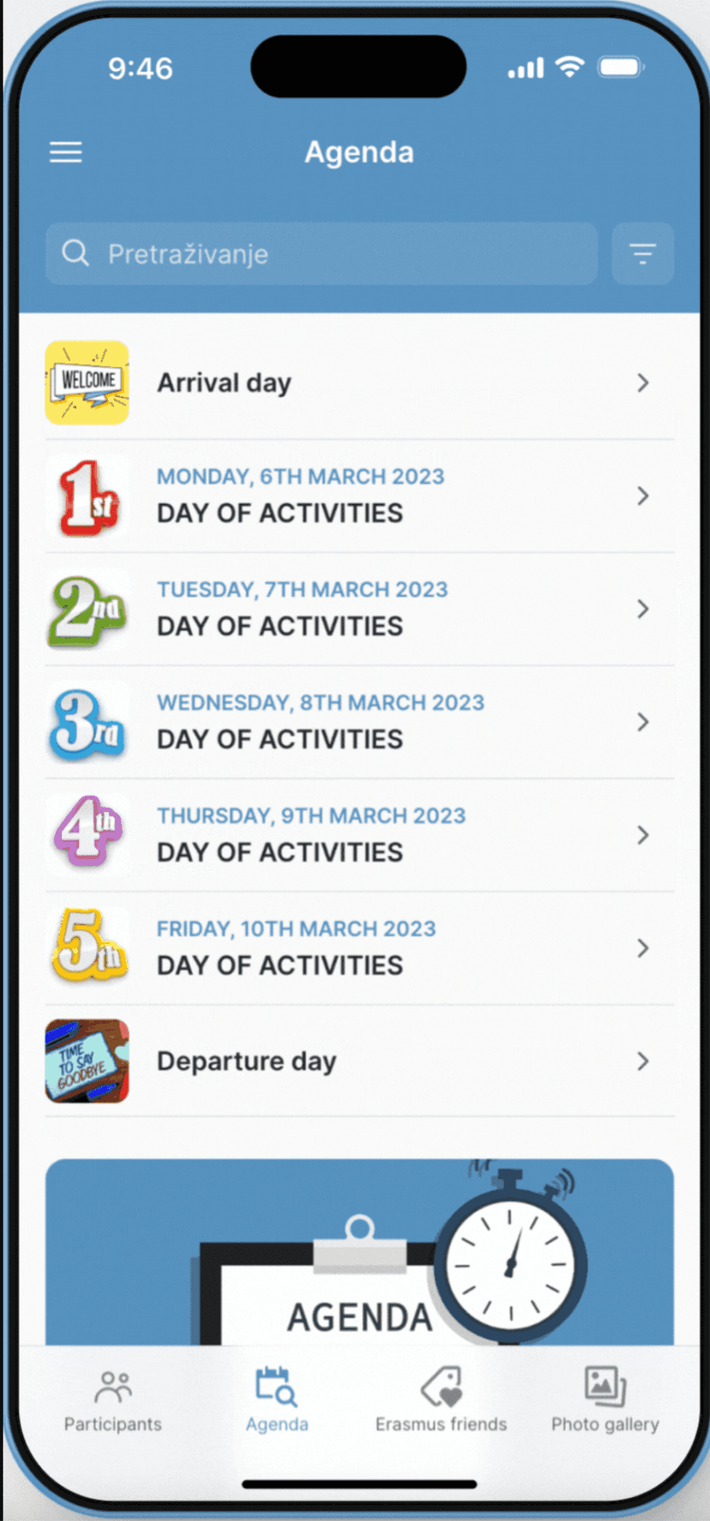Open Friday, 10th March 2023 activities
Viewport: 710px width, 1521px height.
[x=359, y=948]
